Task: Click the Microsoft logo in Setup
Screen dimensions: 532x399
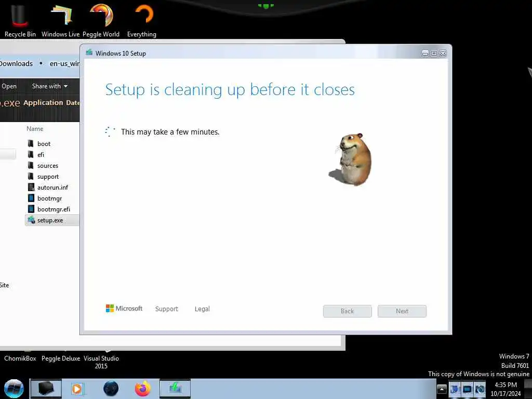Action: (124, 309)
